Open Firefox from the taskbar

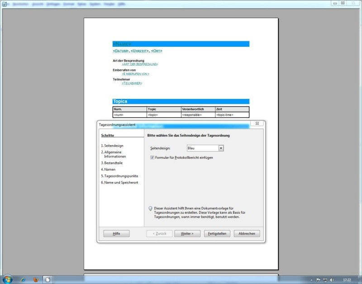[36, 280]
